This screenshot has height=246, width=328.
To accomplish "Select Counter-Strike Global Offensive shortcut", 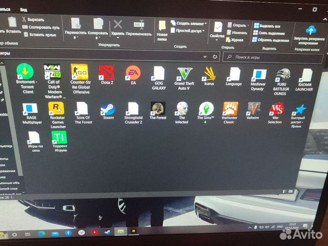I will 80,79.
